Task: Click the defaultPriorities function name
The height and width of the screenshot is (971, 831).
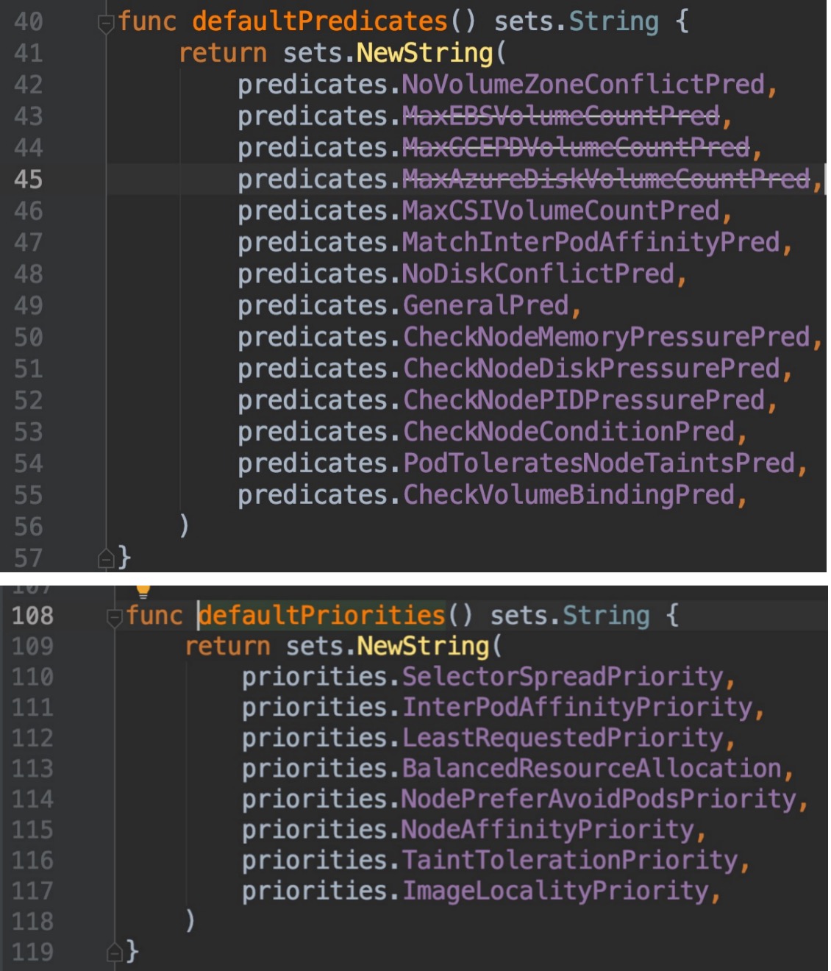Action: [322, 615]
